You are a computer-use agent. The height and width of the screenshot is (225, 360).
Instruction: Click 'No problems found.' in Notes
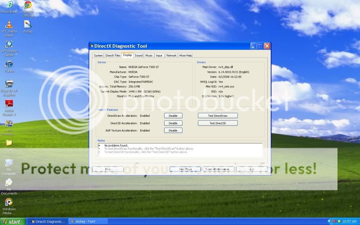click(116, 146)
